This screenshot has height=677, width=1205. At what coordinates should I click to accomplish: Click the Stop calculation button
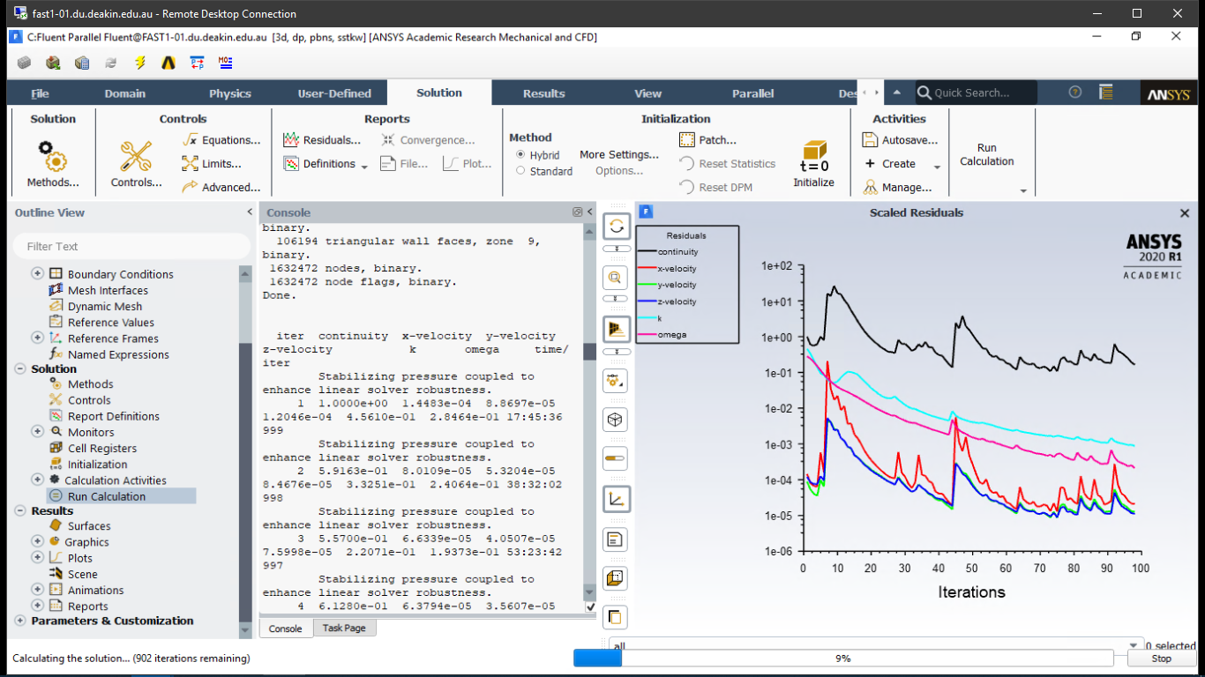(x=1161, y=658)
